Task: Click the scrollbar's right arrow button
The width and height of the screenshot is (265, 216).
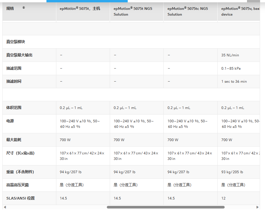Action: 257,207
